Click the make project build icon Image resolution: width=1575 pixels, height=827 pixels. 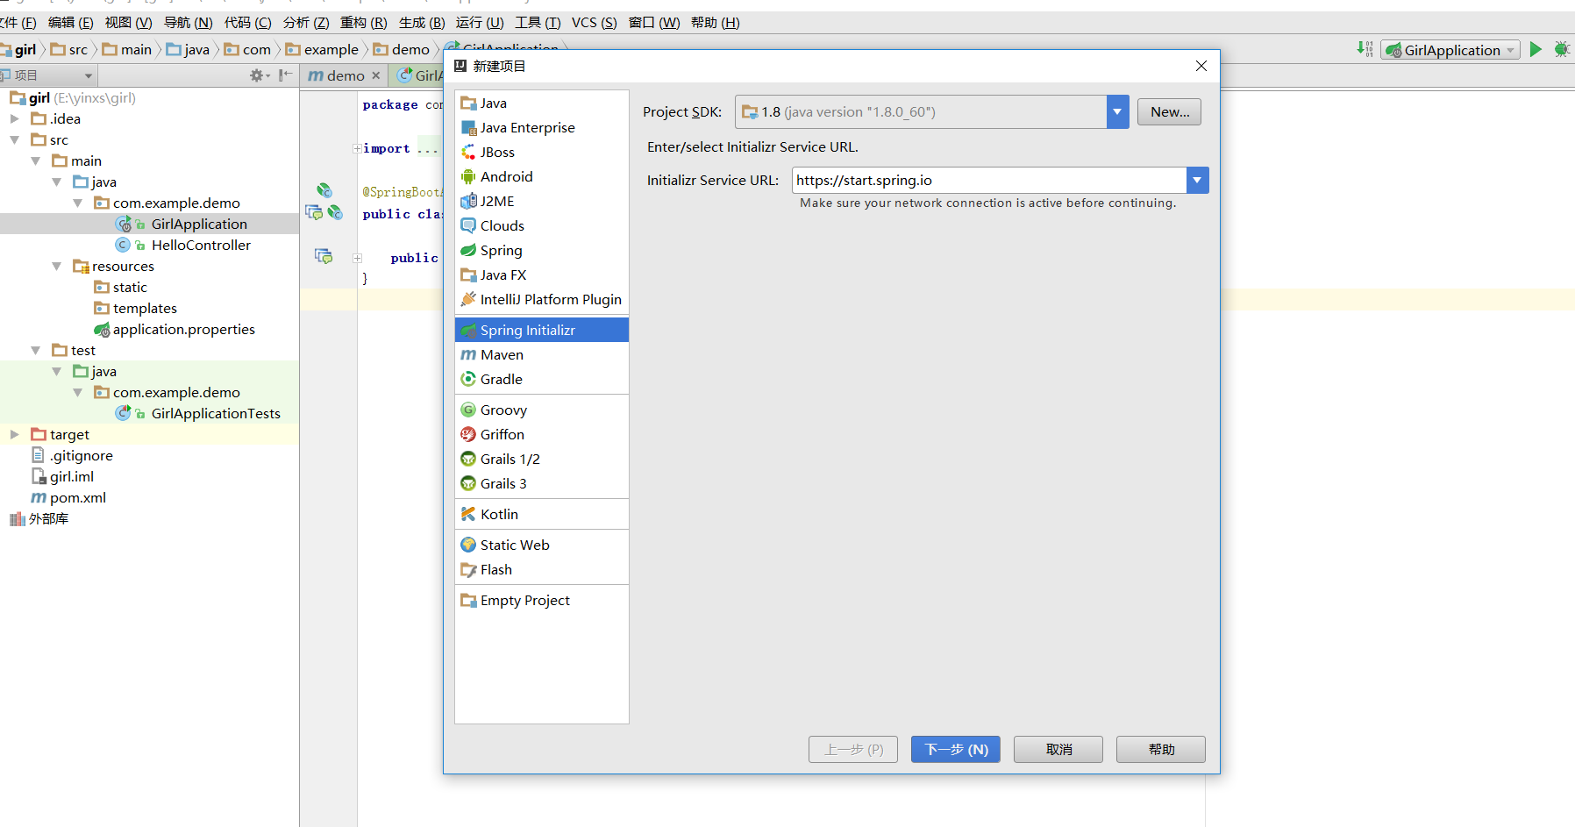(1365, 50)
